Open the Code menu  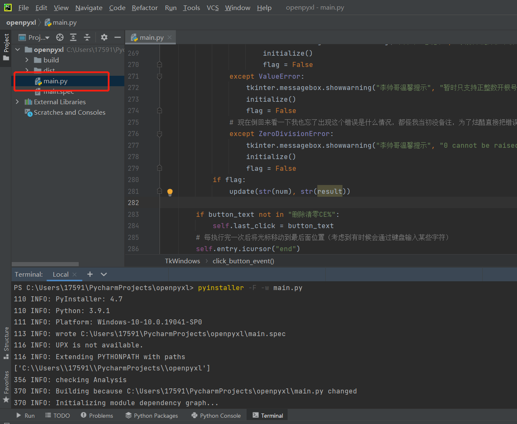[x=117, y=8]
